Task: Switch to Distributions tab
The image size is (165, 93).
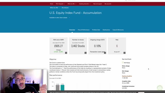Action: (106, 30)
